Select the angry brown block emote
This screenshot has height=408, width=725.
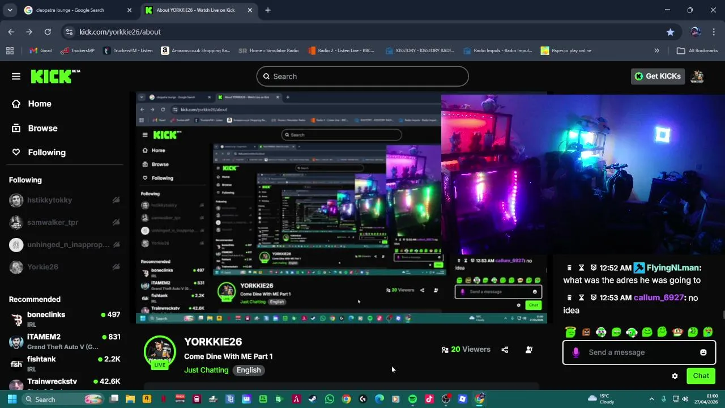coord(586,332)
